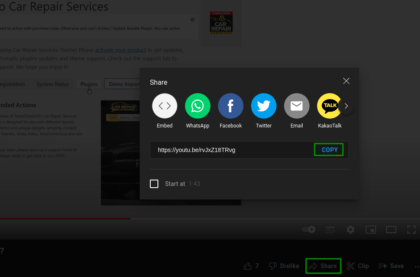Screen dimensions: 420x277
Task: Click the Car Repair Services logo thumbnail
Action: coord(221,23)
